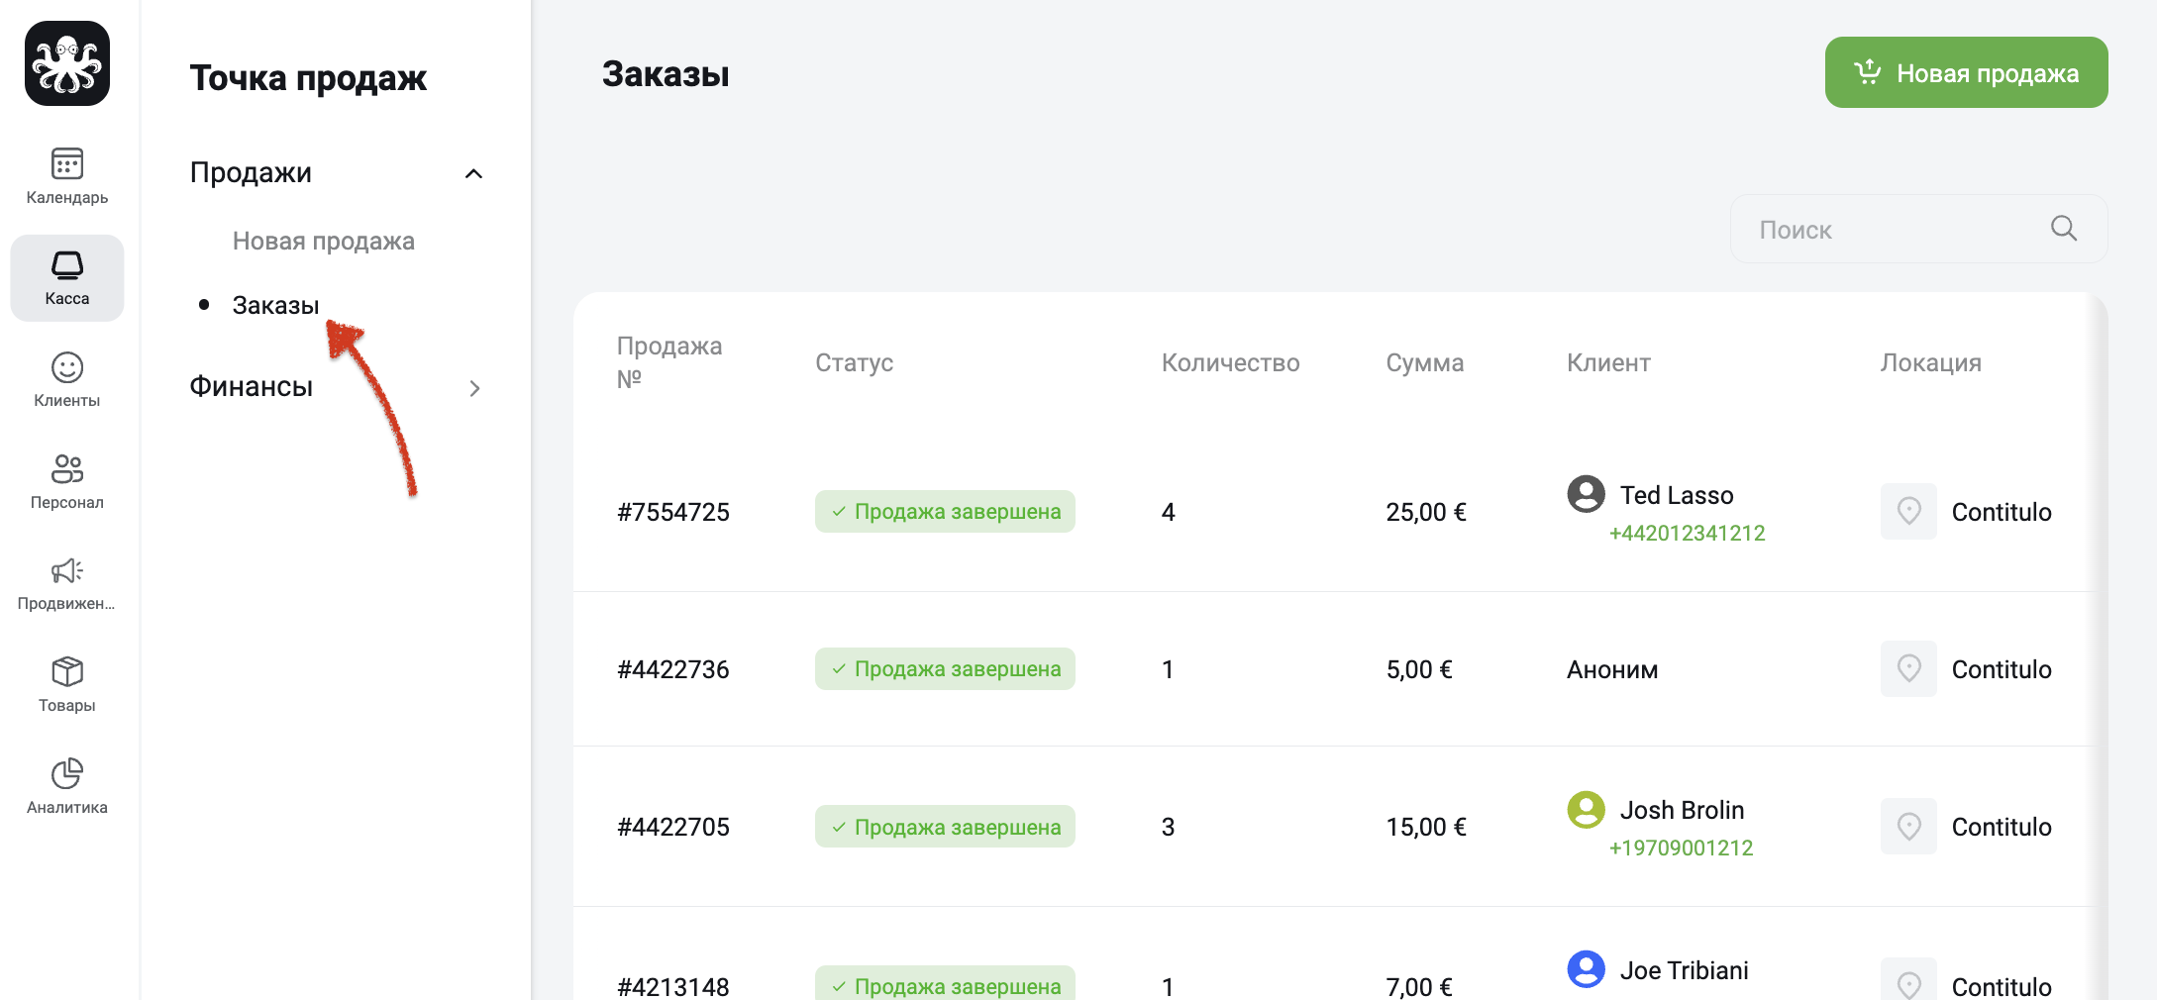2157x1000 pixels.
Task: Click Contitulo location for order #7554725
Action: (2002, 512)
